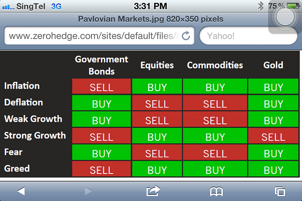Viewport: 302px width, 201px height.
Task: Open the tabs pages icon
Action: click(280, 191)
